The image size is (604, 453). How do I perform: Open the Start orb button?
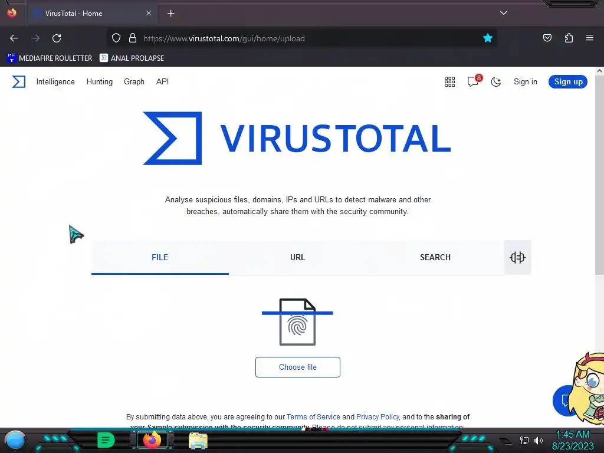click(15, 440)
